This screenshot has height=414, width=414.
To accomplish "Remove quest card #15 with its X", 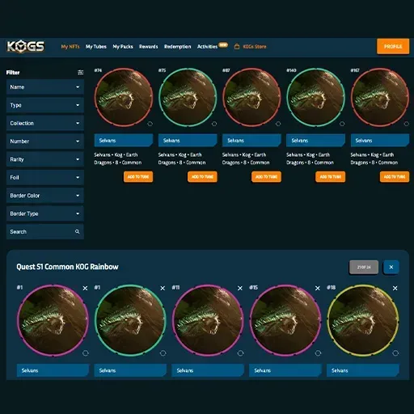I will [318, 288].
